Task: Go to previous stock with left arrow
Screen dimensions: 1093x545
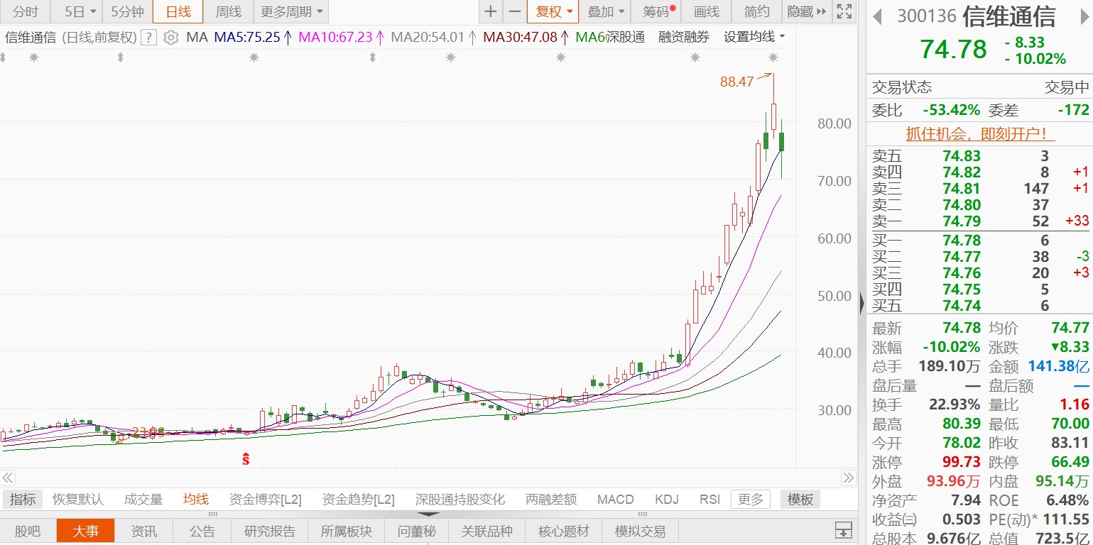Action: (878, 16)
